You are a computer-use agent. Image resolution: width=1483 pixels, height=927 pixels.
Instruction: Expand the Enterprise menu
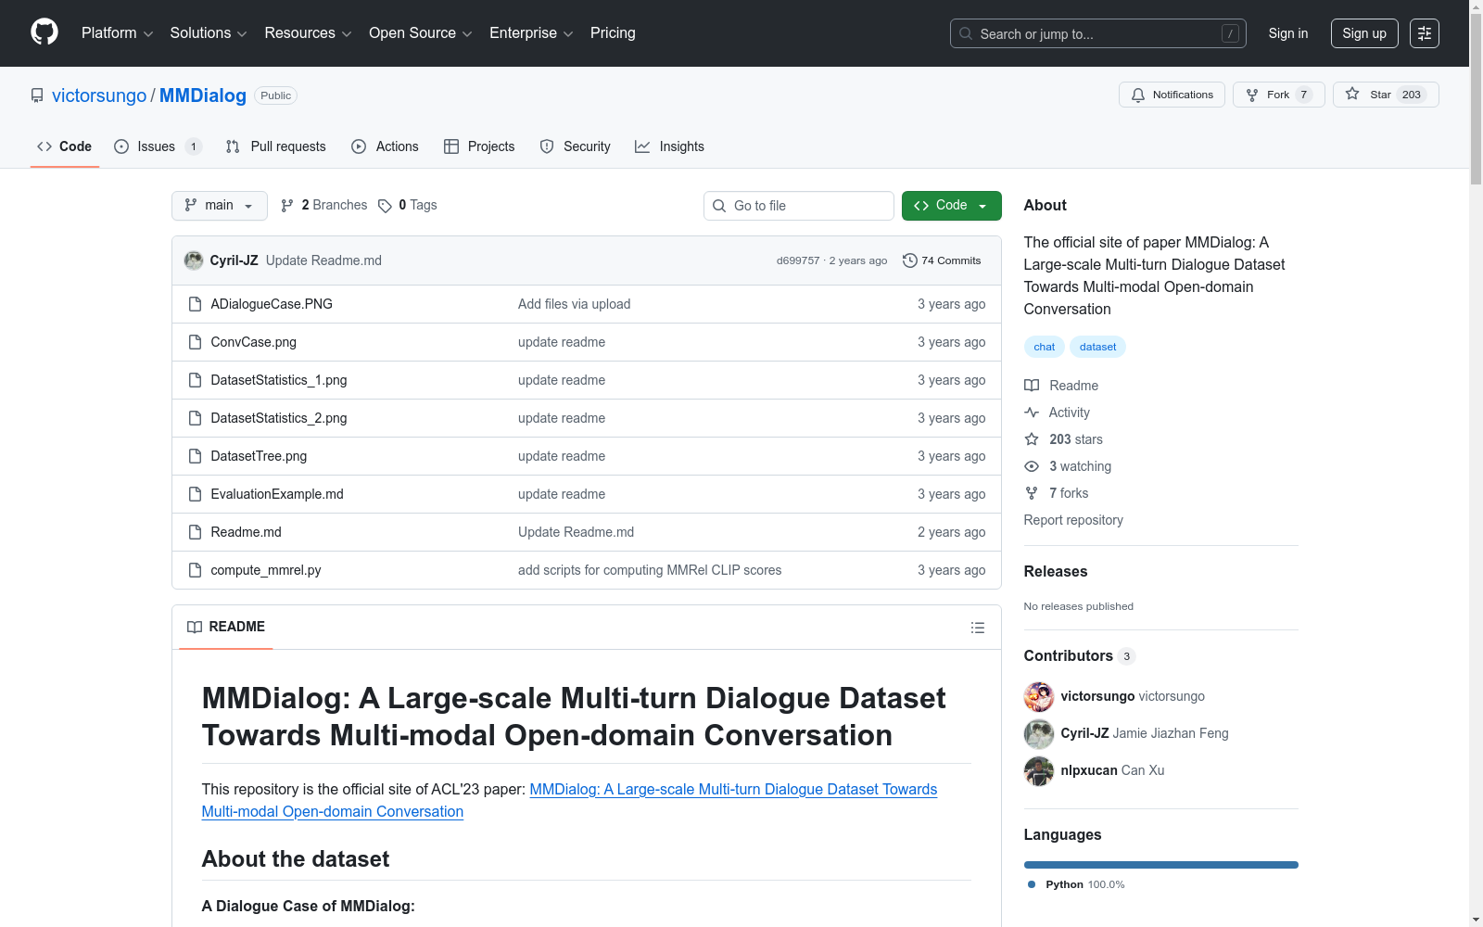point(531,33)
